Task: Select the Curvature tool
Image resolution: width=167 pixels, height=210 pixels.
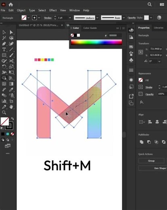Action: (11, 44)
